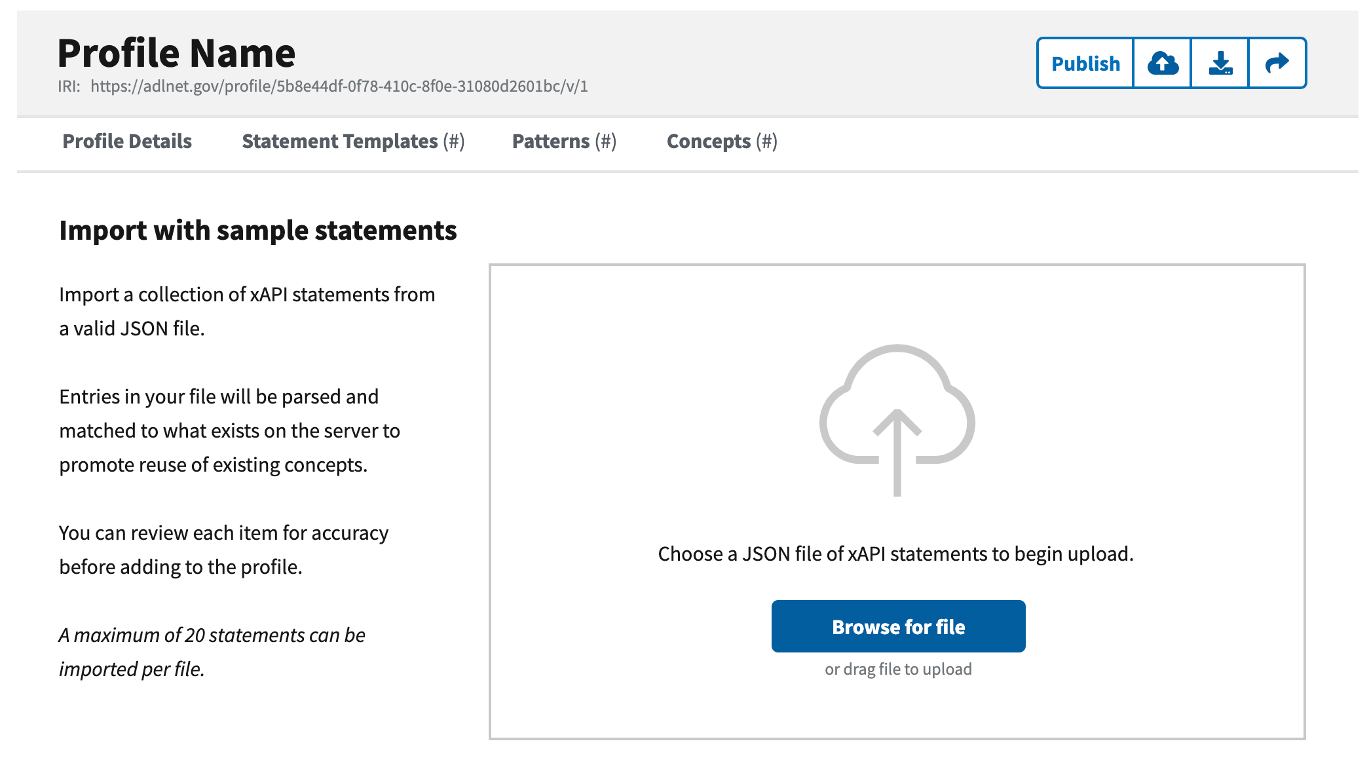
Task: Switch to the Profile Details tab
Action: click(x=127, y=141)
